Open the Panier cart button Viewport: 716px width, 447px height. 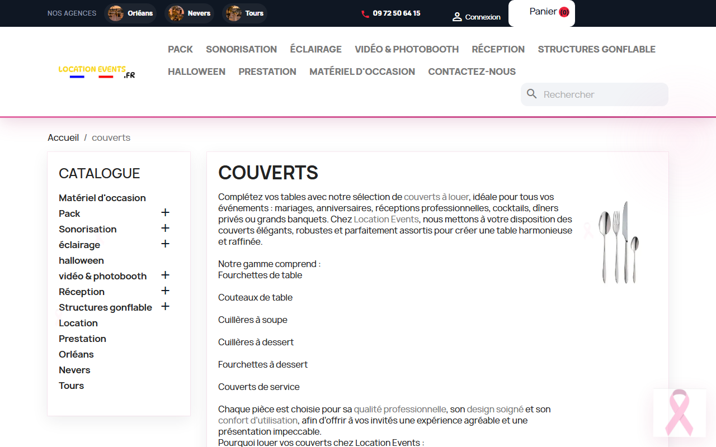(541, 13)
